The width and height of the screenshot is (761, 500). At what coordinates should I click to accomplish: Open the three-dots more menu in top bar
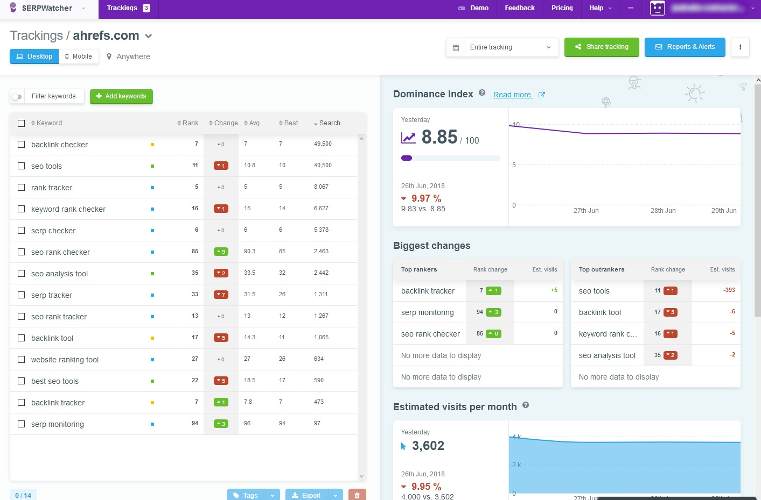(x=631, y=8)
